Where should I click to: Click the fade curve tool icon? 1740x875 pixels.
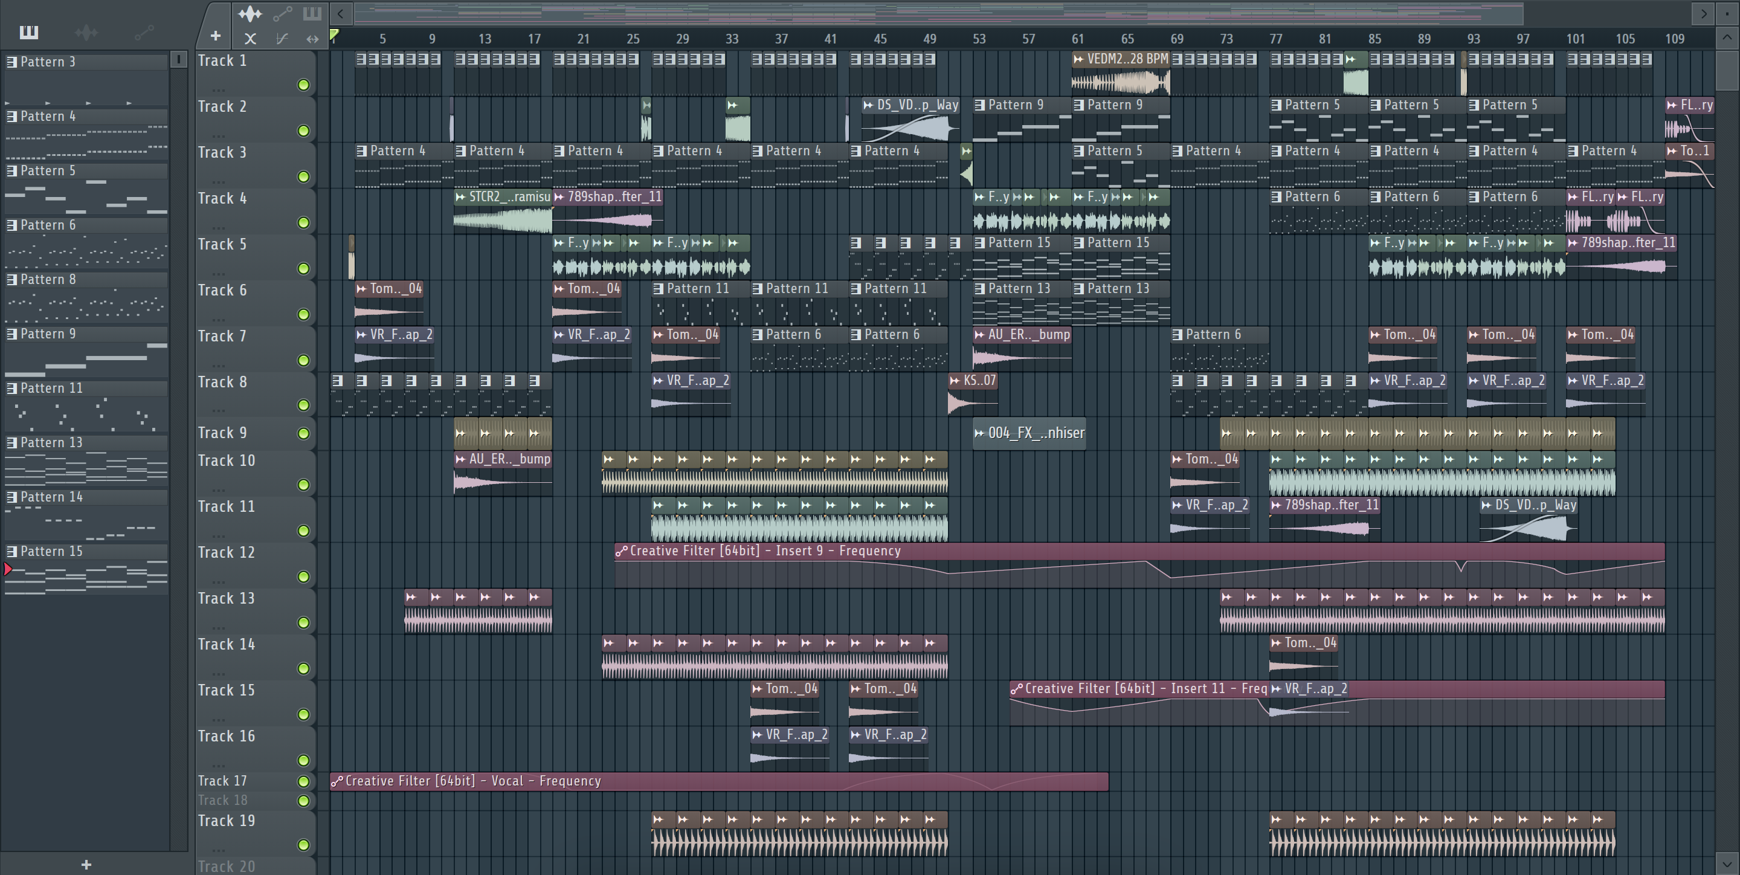[x=282, y=39]
